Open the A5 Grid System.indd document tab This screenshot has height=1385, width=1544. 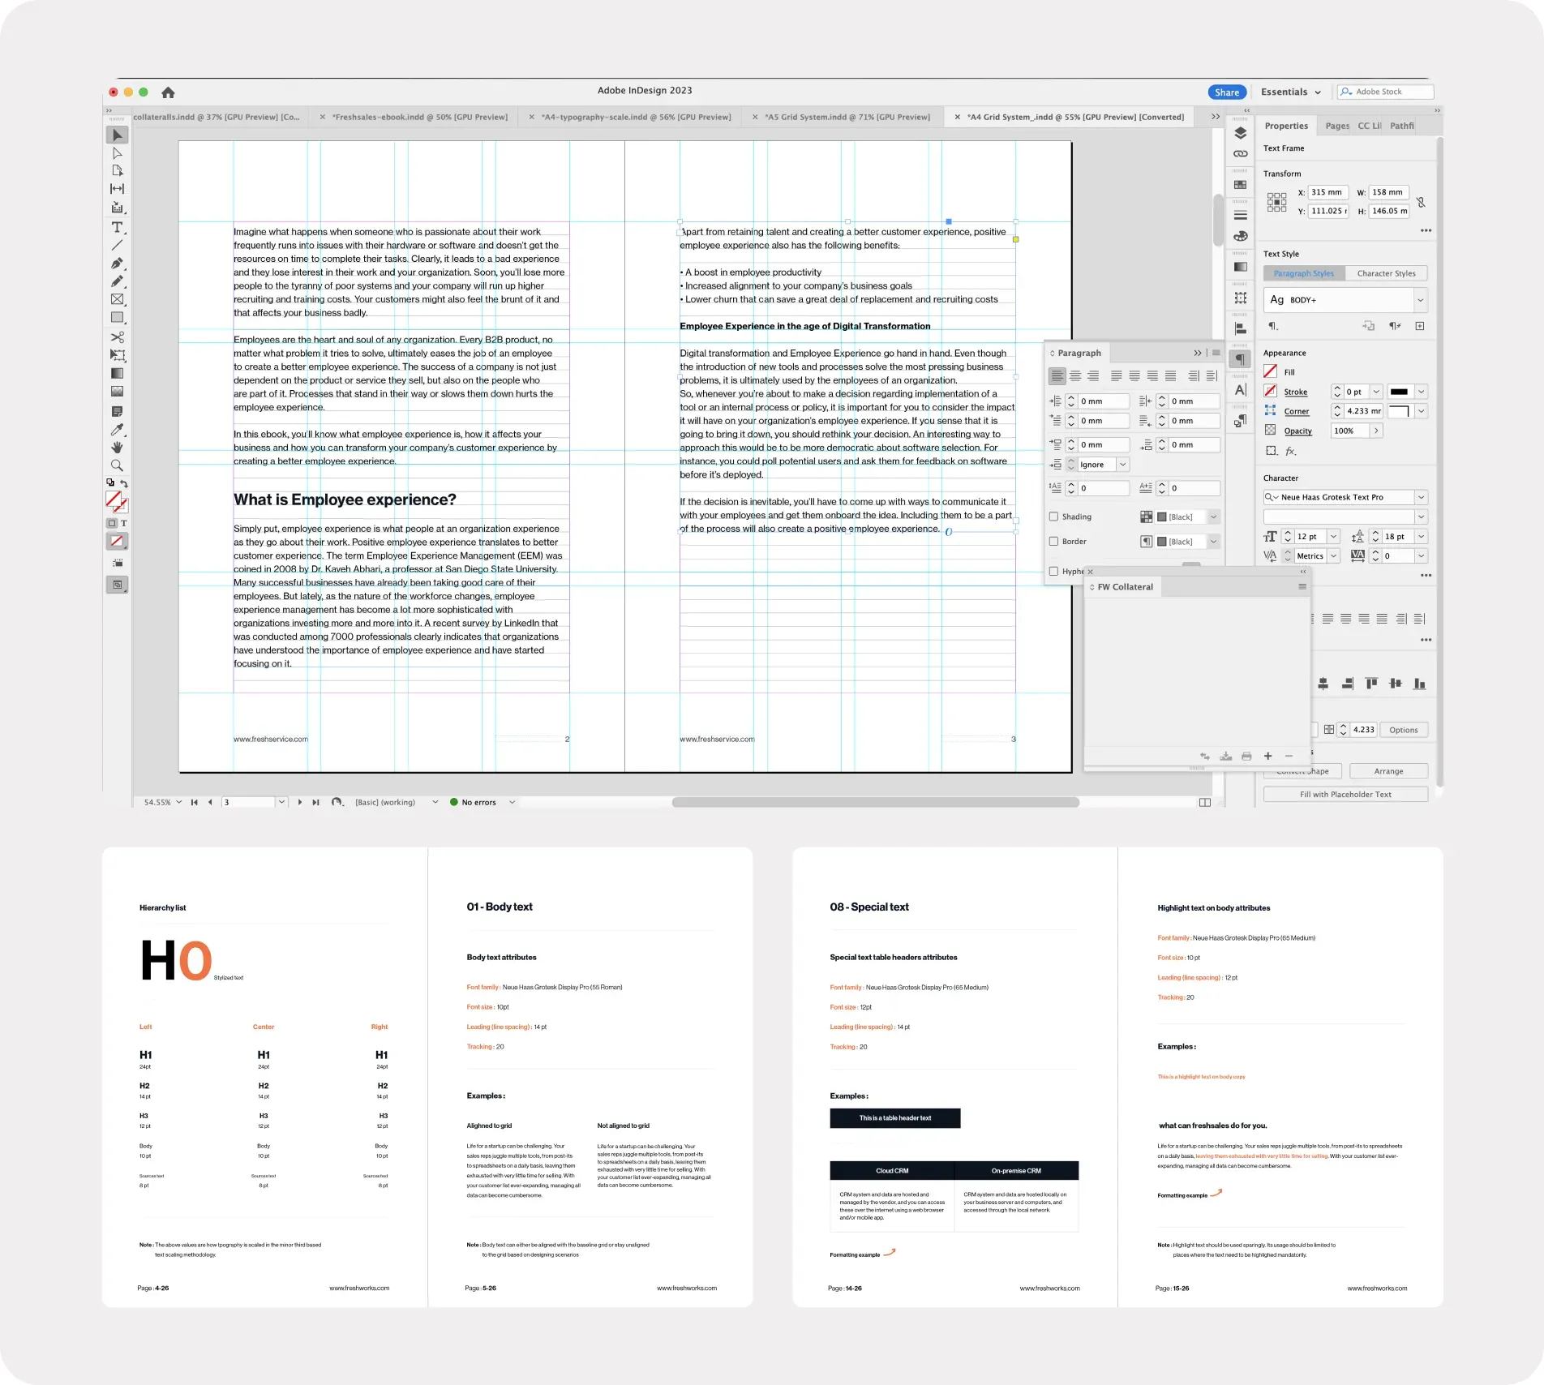pos(847,117)
